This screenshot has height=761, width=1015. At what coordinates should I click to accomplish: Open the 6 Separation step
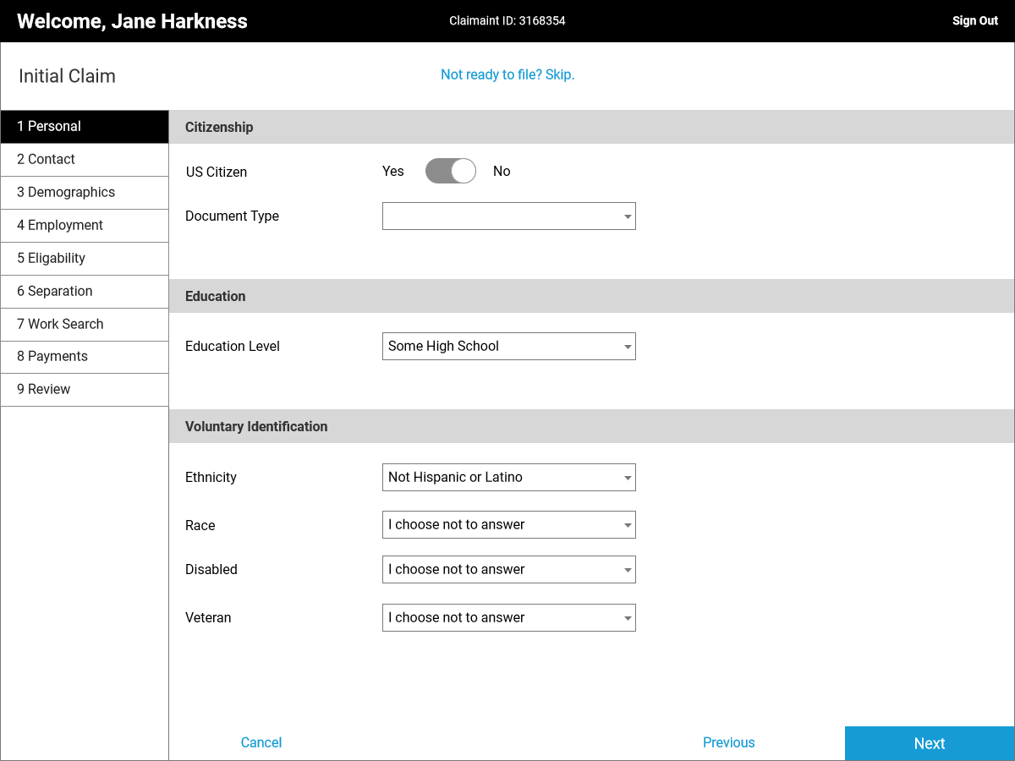(x=85, y=292)
